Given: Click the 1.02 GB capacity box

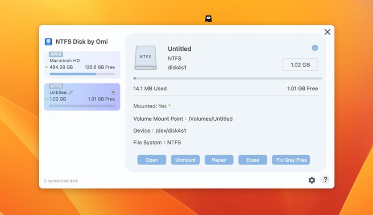Looking at the screenshot, I should coord(300,64).
